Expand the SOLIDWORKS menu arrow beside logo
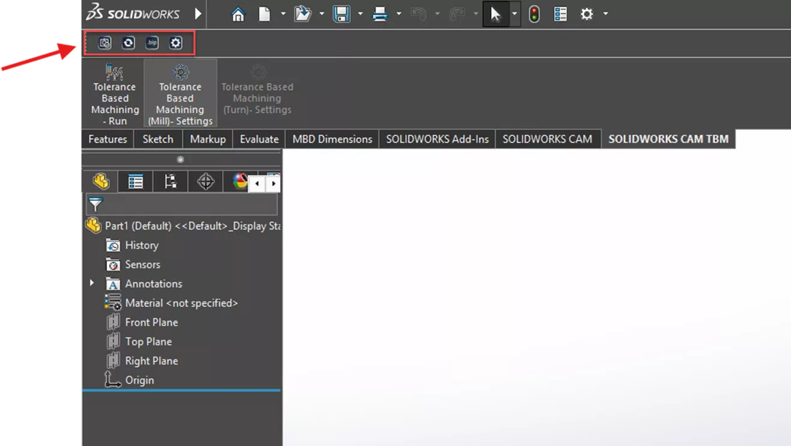 click(198, 13)
